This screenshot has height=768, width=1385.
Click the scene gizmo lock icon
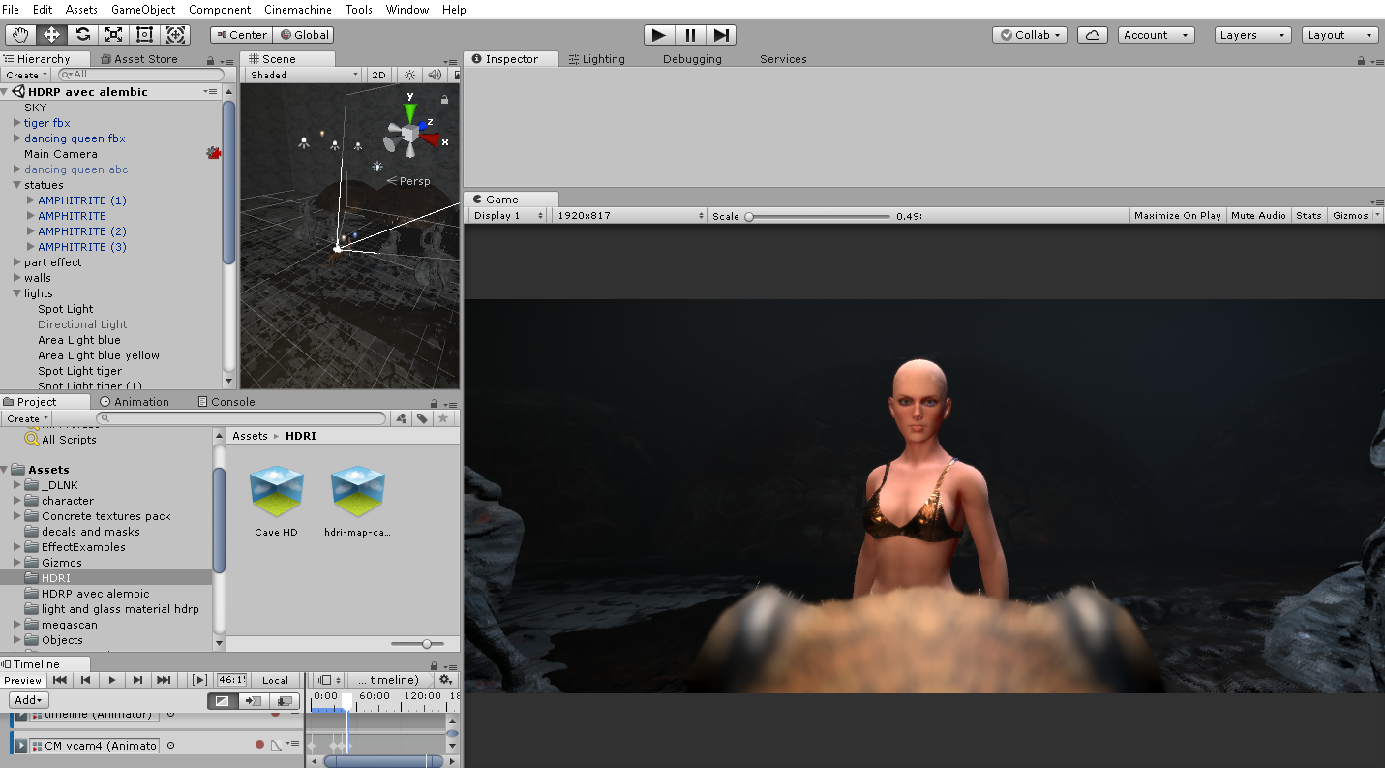pyautogui.click(x=445, y=99)
